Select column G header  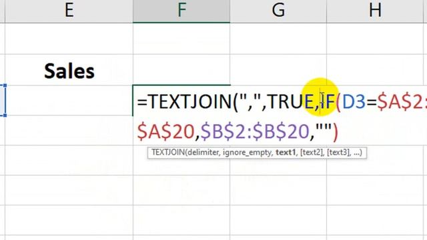(278, 11)
